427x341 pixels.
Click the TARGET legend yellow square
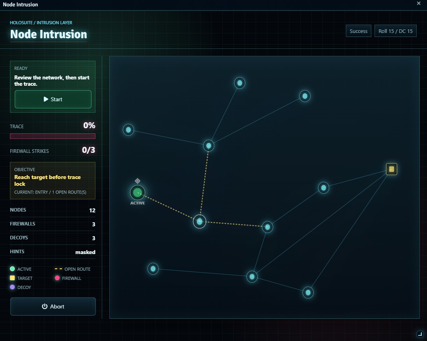pyautogui.click(x=12, y=278)
